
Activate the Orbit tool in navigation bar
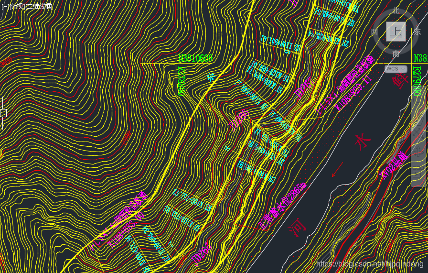pos(418,152)
